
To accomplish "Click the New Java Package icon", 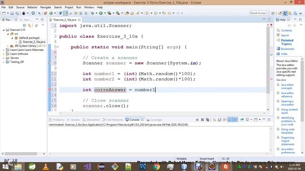I will pyautogui.click(x=46, y=13).
